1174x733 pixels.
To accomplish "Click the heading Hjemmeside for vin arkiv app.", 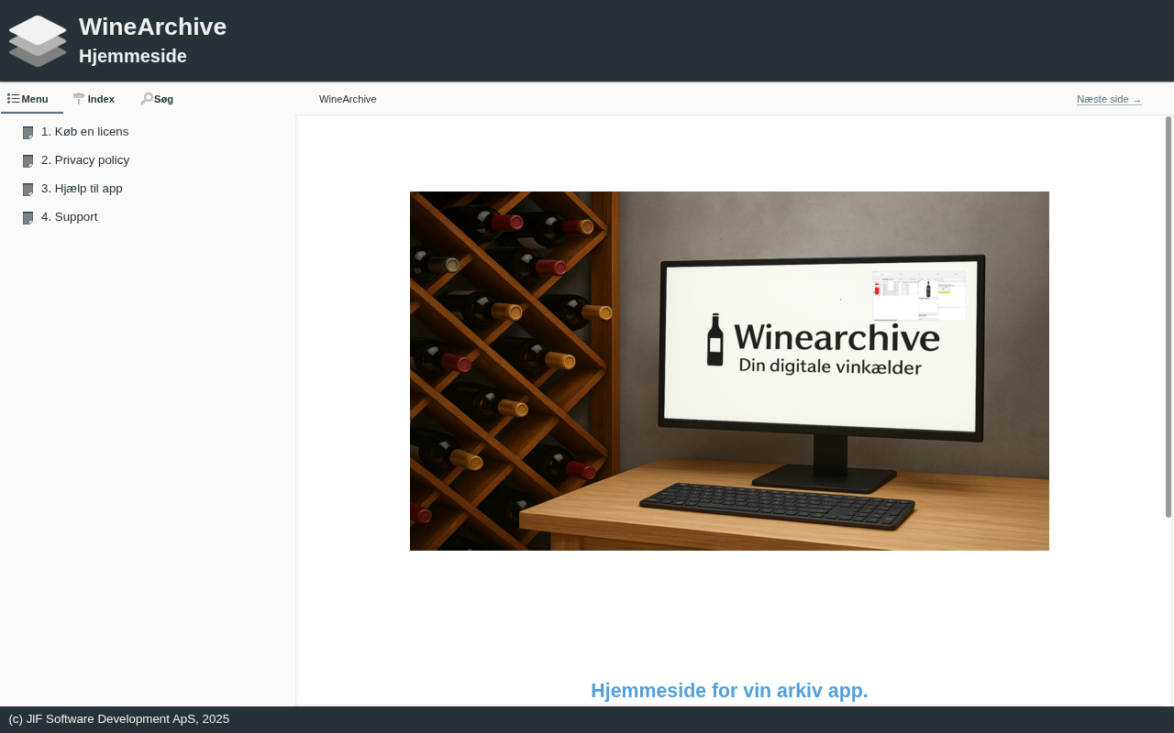I will tap(729, 691).
